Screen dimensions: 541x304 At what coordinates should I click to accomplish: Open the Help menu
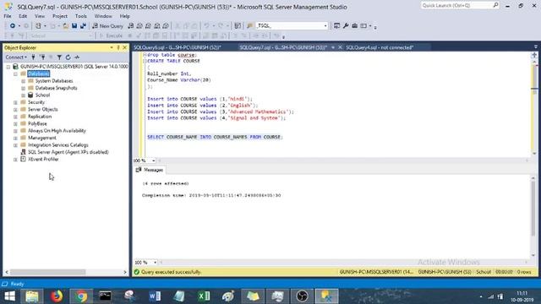coord(124,16)
